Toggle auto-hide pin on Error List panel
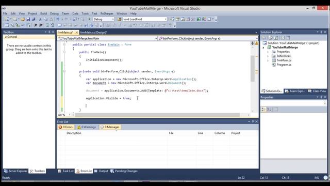 [x=253, y=122]
